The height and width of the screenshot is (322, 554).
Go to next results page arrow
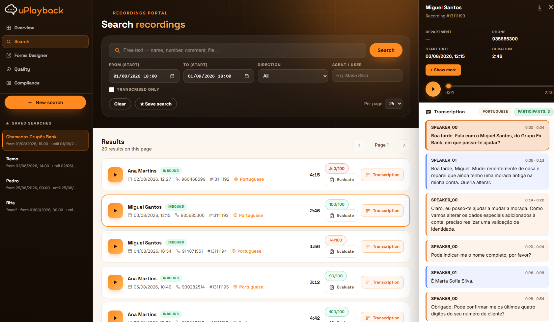pos(404,145)
